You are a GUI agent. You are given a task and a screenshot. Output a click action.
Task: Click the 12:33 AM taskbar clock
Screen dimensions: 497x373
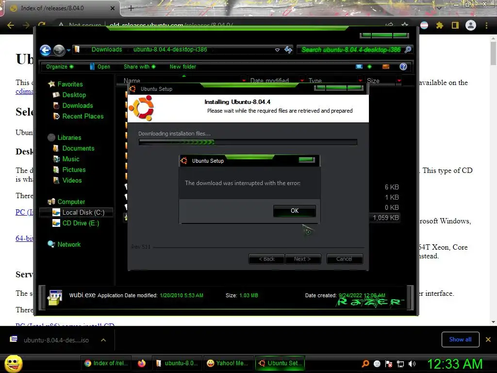pos(455,364)
